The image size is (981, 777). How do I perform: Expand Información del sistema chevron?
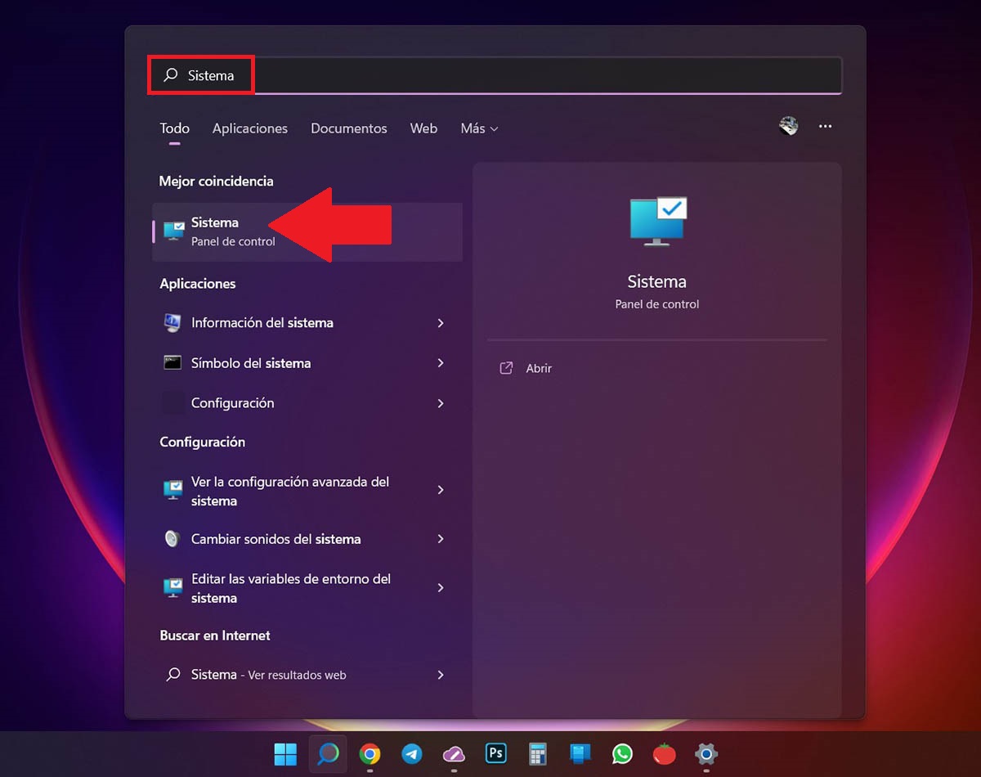[x=441, y=323]
